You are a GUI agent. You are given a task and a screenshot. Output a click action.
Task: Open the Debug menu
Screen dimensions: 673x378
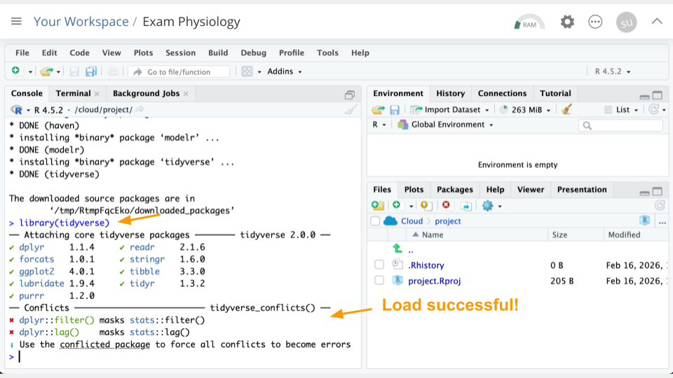pos(253,52)
